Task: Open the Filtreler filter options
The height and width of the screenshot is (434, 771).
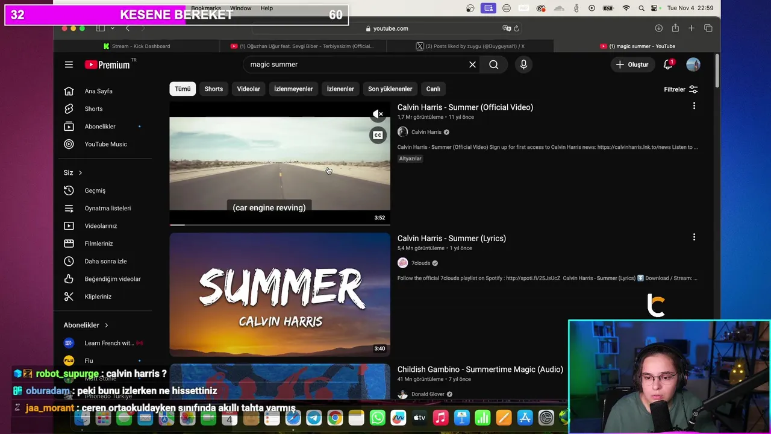Action: [x=681, y=89]
